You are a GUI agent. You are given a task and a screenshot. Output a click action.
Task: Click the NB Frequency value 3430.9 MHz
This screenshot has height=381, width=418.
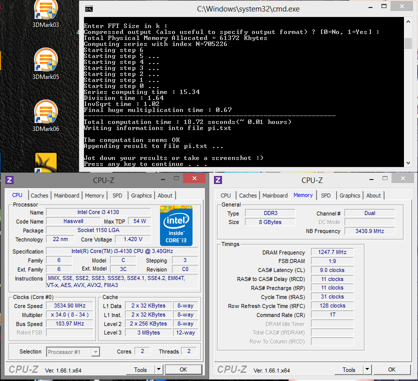pos(369,231)
